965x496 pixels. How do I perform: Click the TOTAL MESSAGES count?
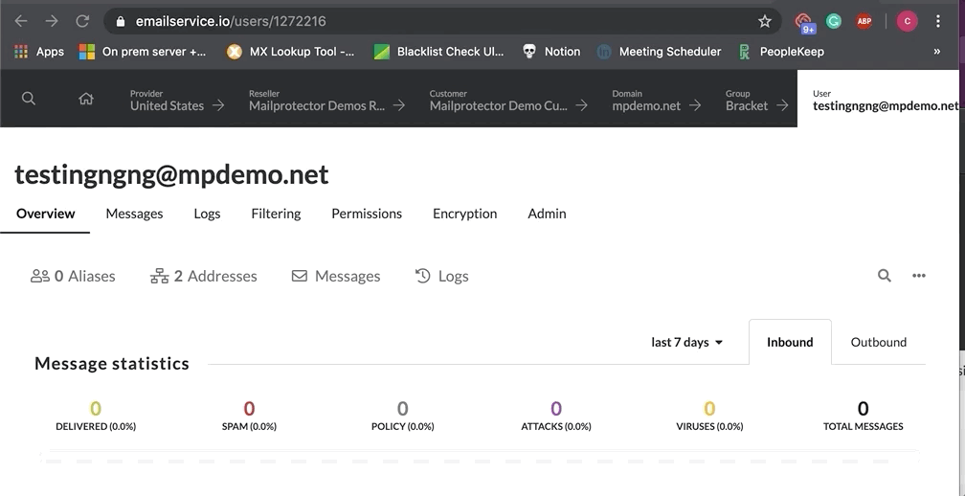pos(863,416)
